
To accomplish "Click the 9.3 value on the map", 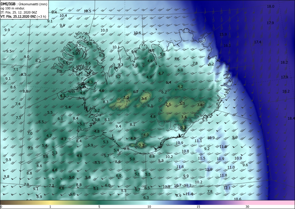I will point(120,65).
